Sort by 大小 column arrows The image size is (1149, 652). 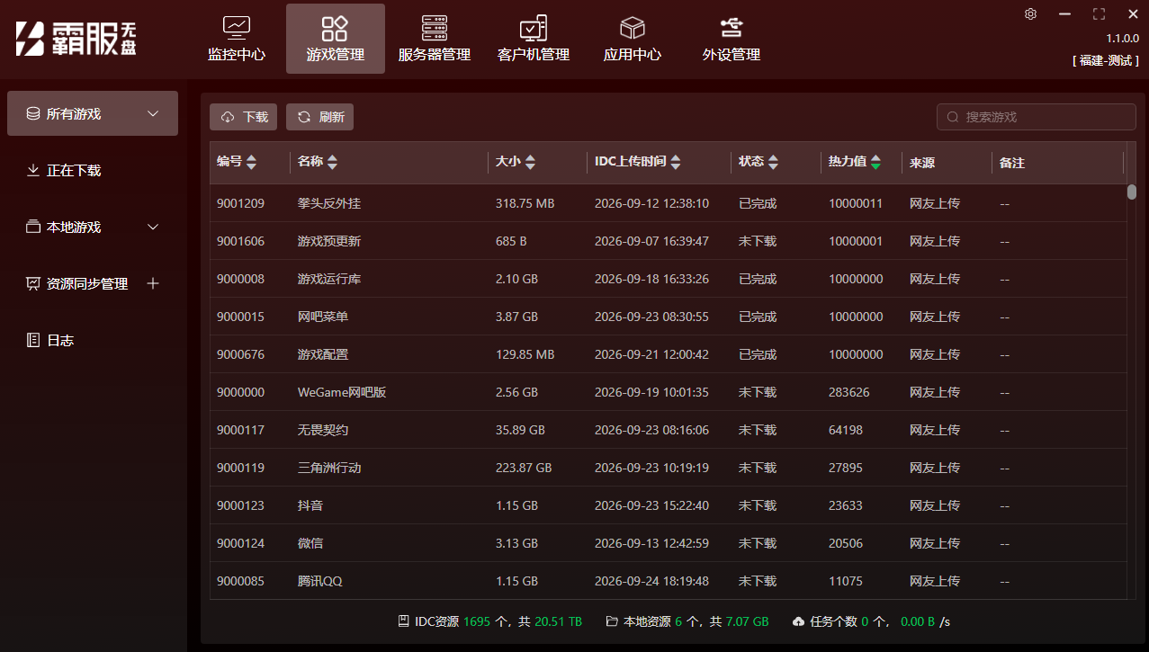[530, 162]
